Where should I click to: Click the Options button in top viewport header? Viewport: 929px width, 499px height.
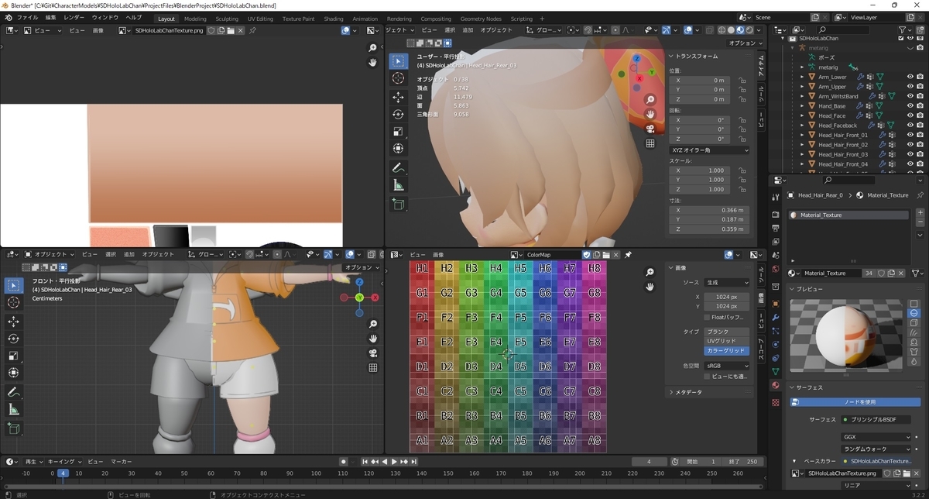pos(746,43)
